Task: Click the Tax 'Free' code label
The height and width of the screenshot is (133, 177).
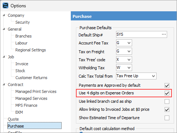Action: tap(92, 60)
